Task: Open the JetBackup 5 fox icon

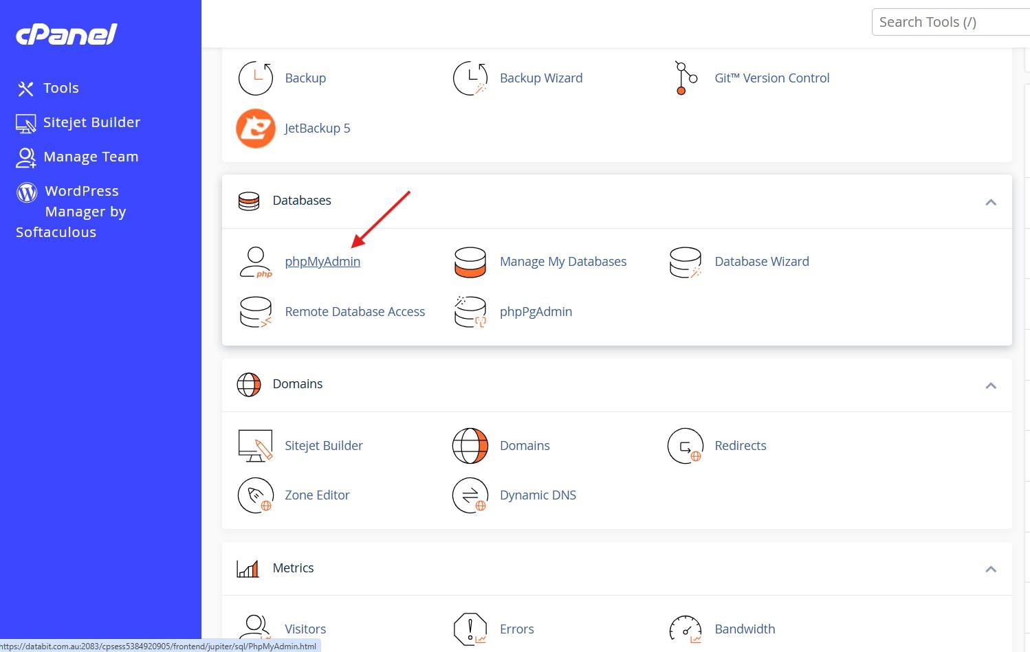Action: [x=256, y=128]
